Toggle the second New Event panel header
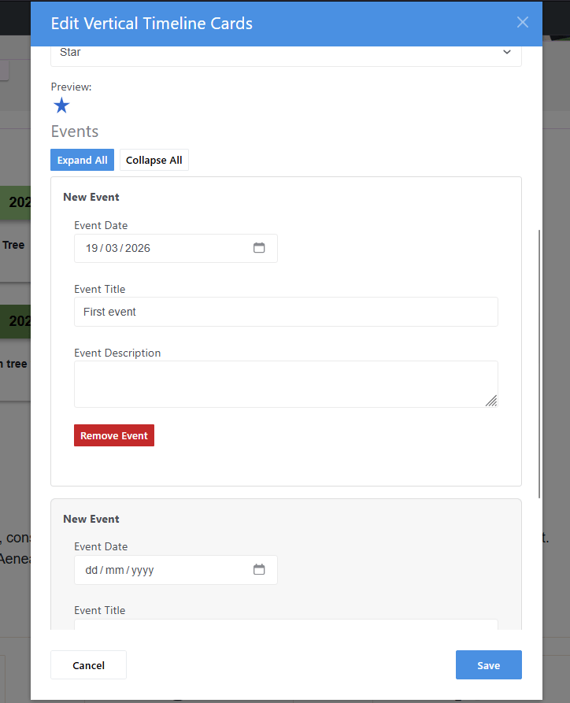 tap(91, 519)
